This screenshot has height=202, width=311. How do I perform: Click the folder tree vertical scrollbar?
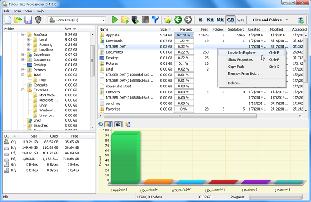(92, 60)
